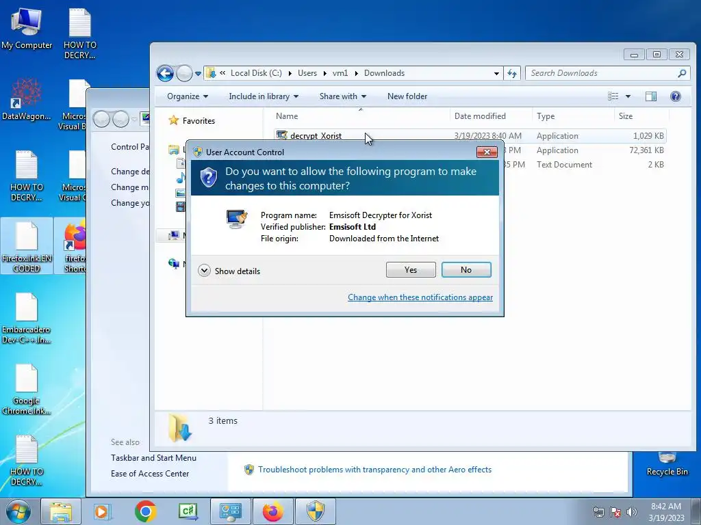Open Troubleshoot transparency and Aero effects link

374,470
